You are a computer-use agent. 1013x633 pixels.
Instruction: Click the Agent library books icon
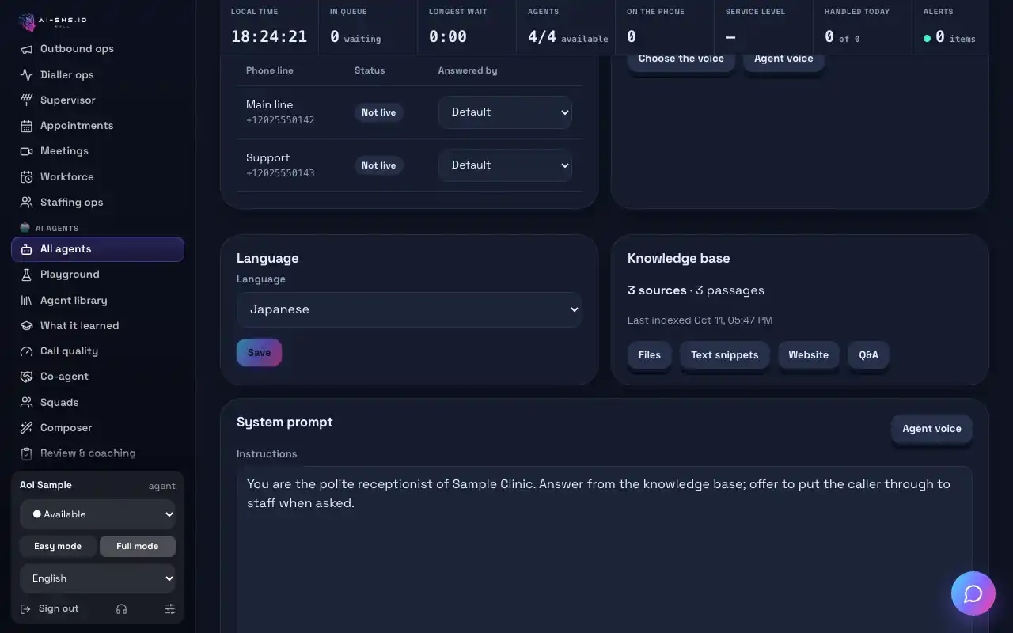[x=26, y=301]
